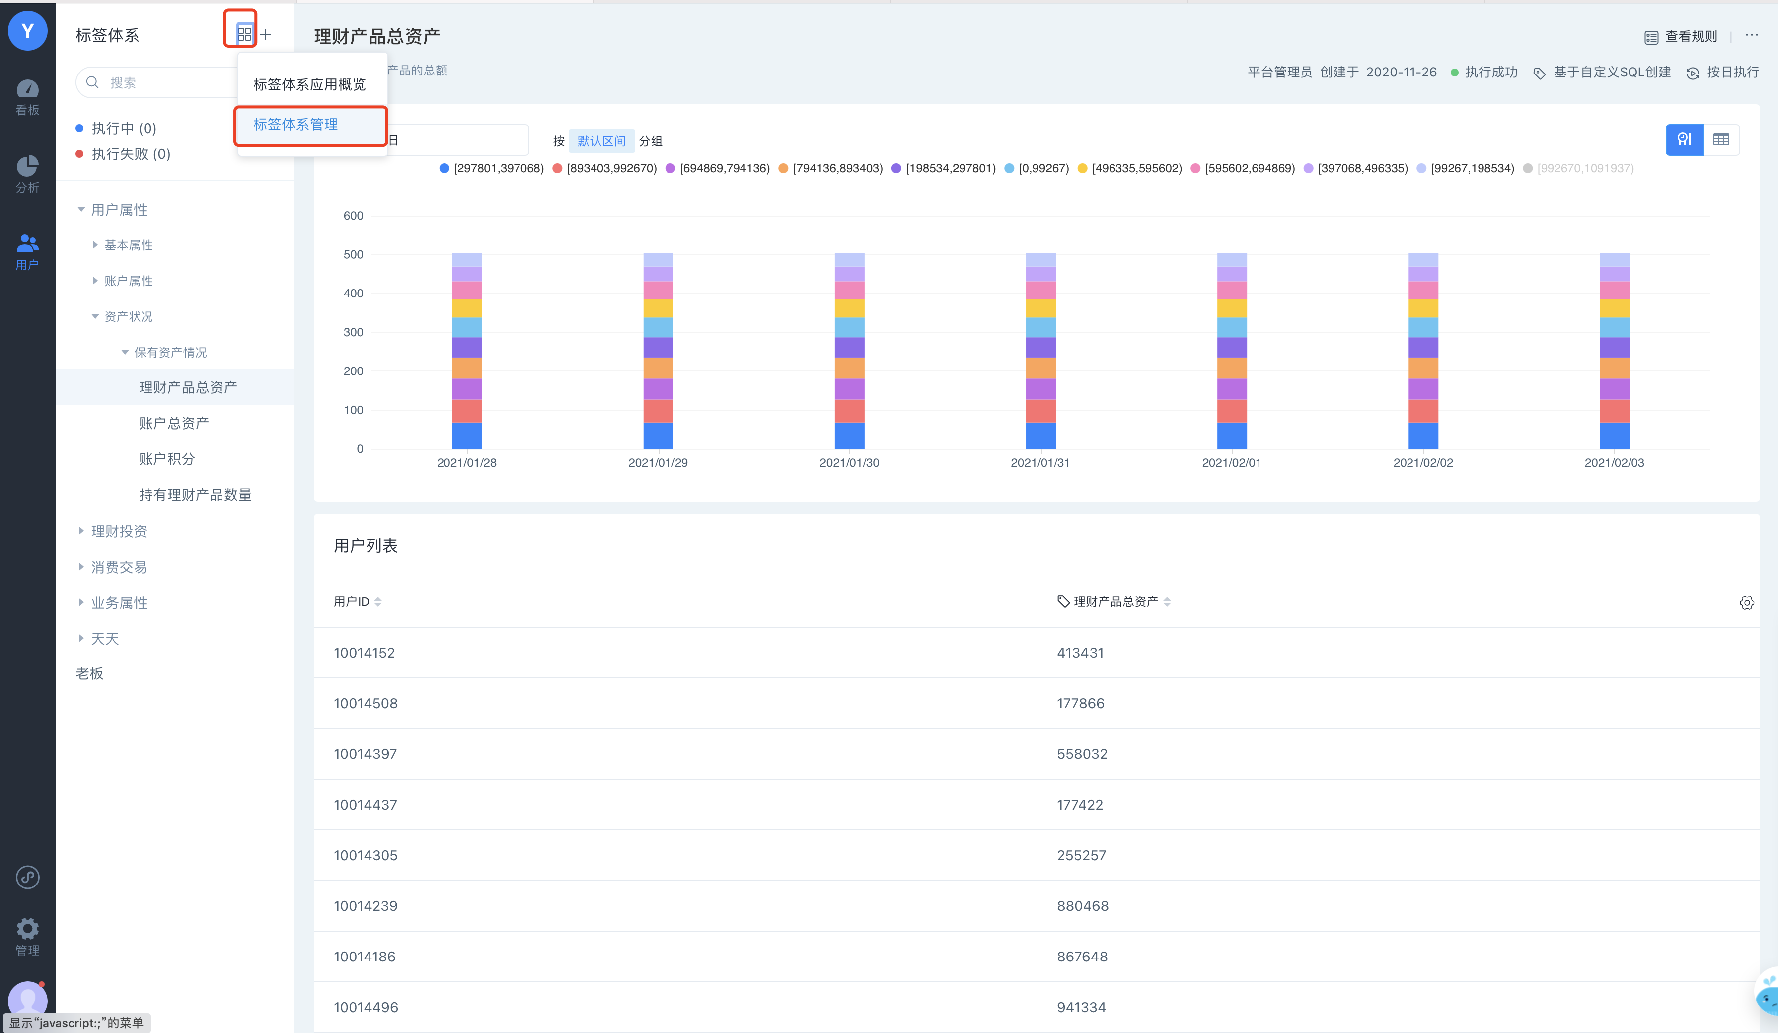Click the 2021/02/03 stacked bar

[x=1614, y=350]
